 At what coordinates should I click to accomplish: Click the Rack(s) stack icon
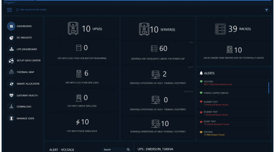220,29
